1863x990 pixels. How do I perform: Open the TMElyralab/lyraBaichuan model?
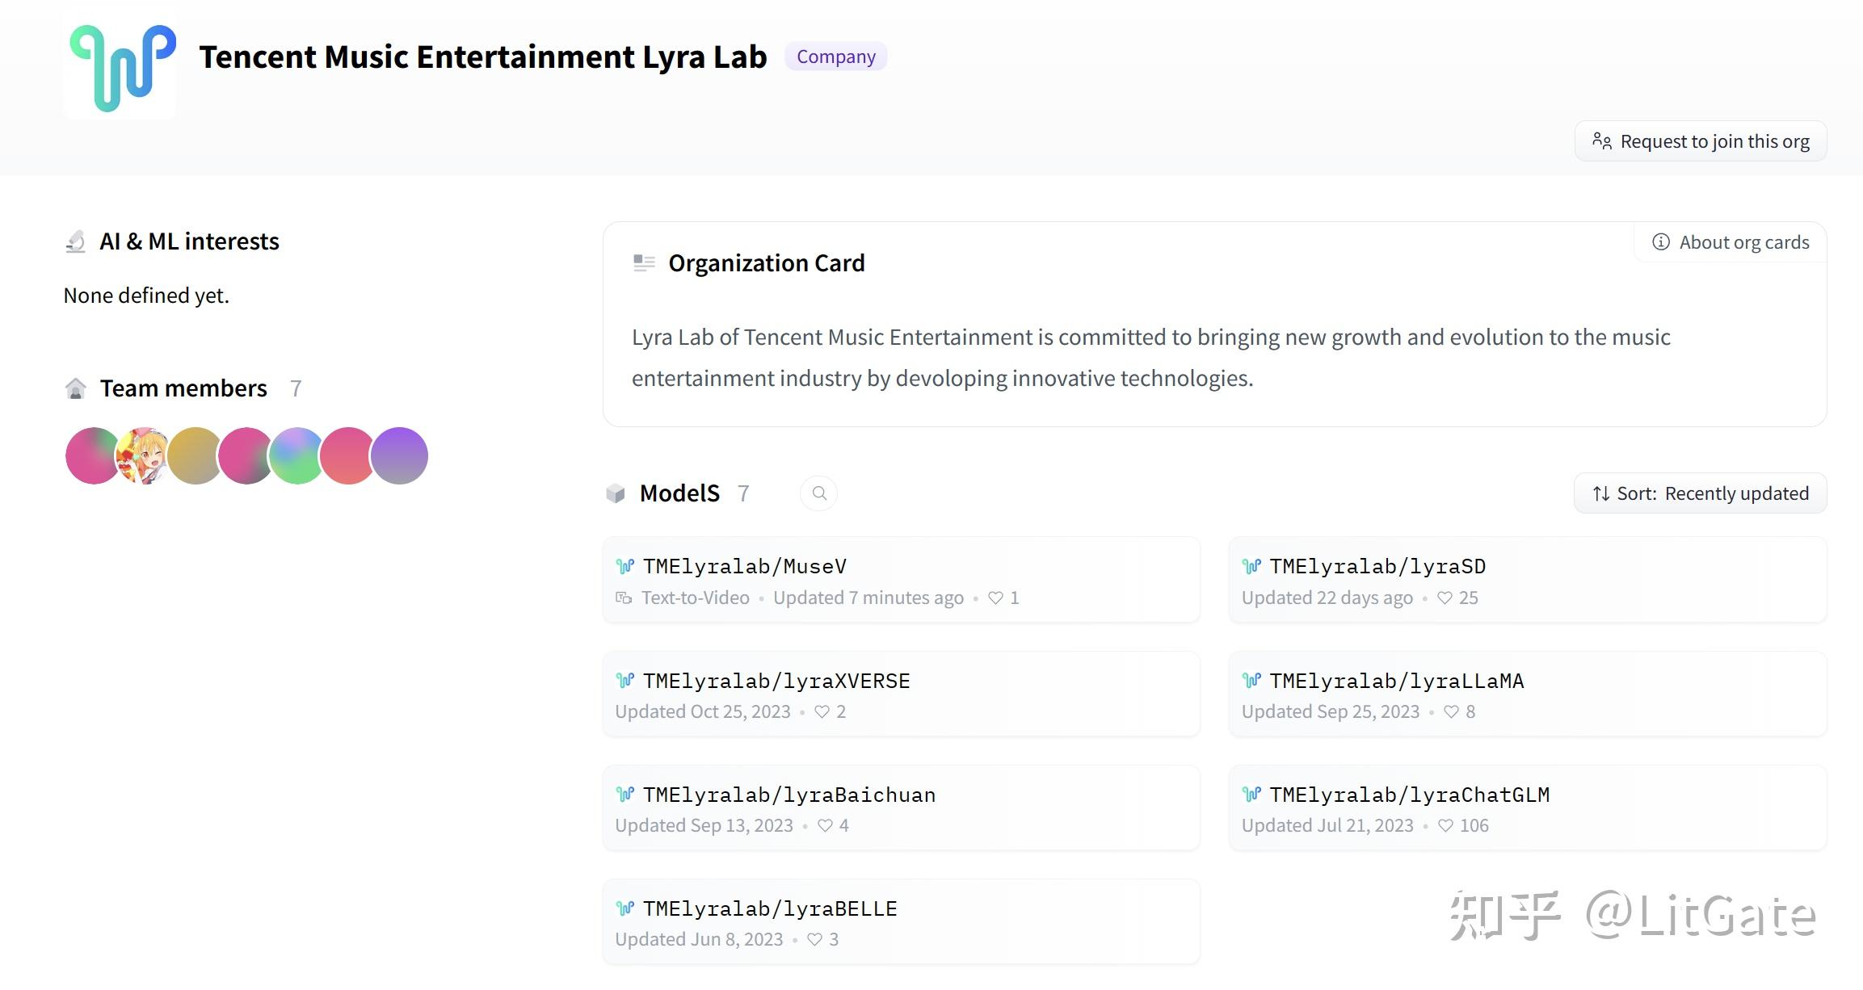pyautogui.click(x=789, y=795)
